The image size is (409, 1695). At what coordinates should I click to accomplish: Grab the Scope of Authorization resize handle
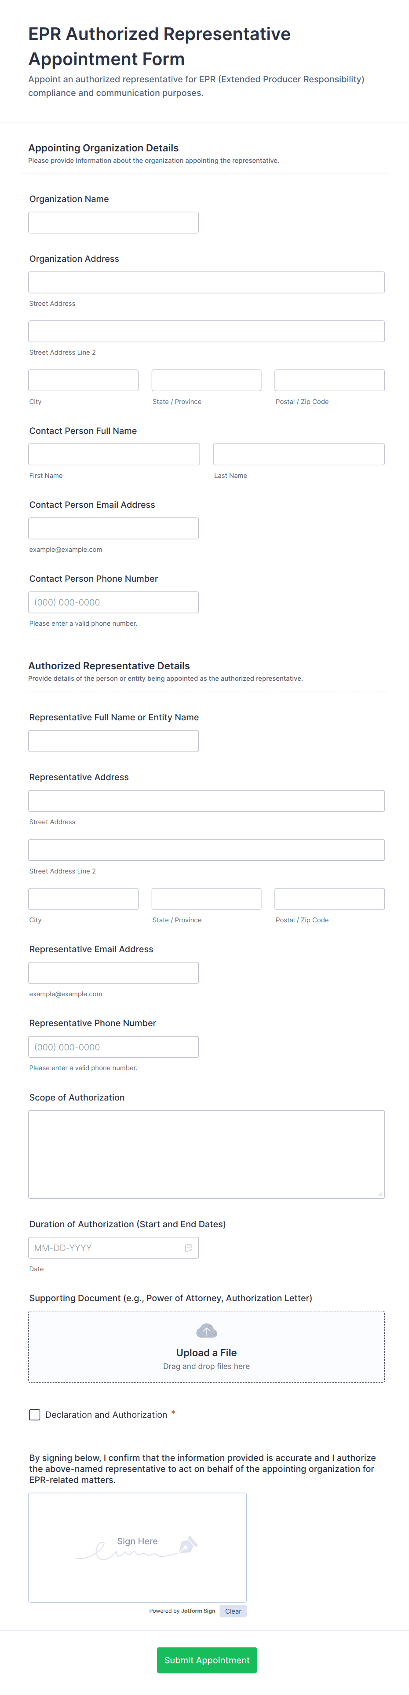380,1194
